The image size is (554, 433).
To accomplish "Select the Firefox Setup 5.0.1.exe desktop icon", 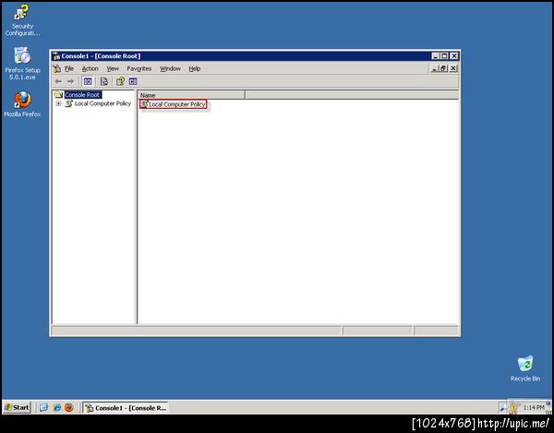I will tap(22, 64).
